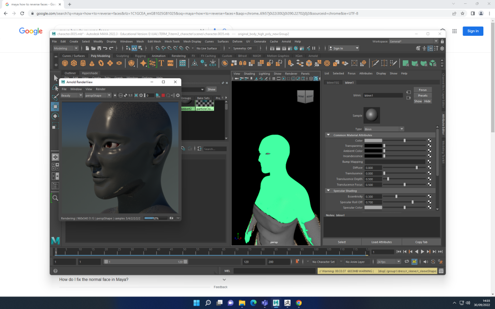Click the Copy Tab button

tap(421, 242)
